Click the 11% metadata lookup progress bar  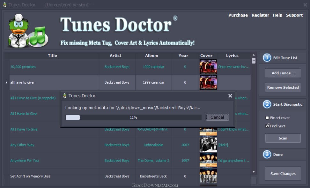[133, 117]
